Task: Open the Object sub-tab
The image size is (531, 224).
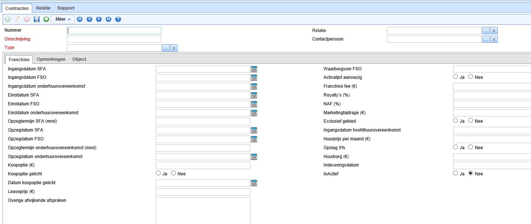Action: [79, 59]
